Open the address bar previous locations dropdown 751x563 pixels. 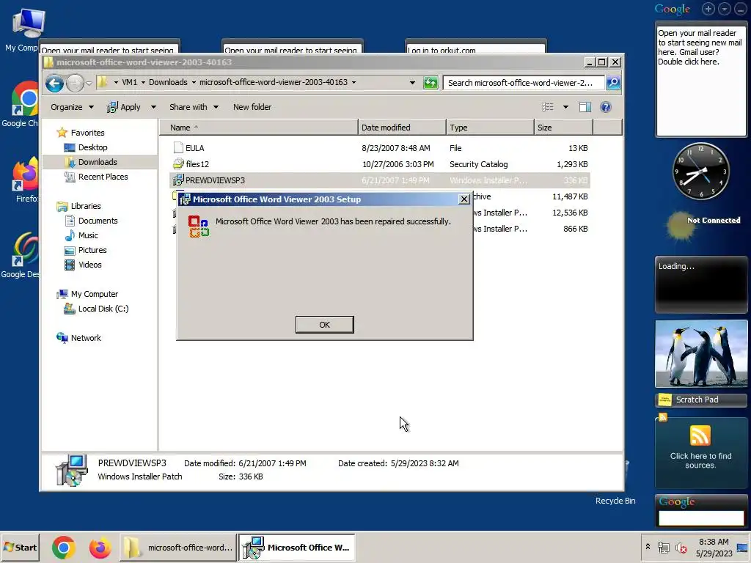[x=412, y=83]
